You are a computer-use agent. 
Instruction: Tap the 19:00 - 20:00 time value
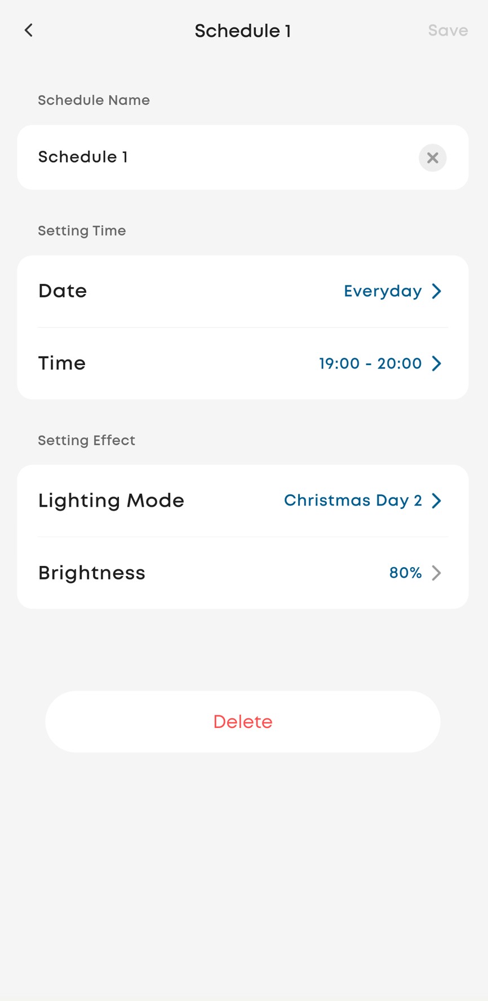point(370,363)
